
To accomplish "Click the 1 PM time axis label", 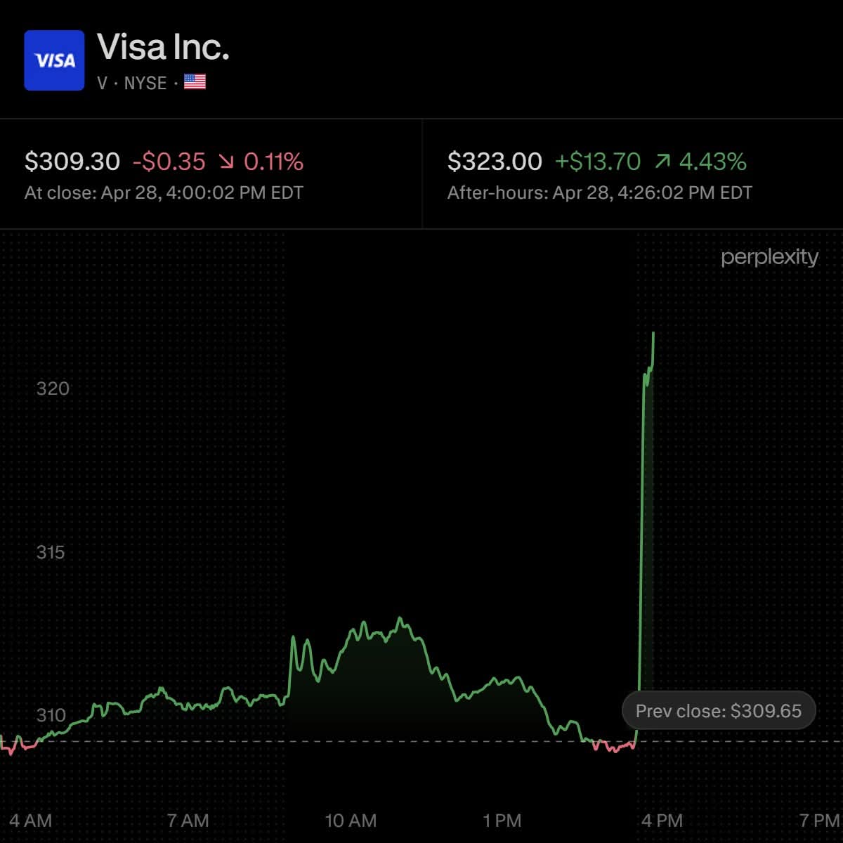I will [x=502, y=821].
